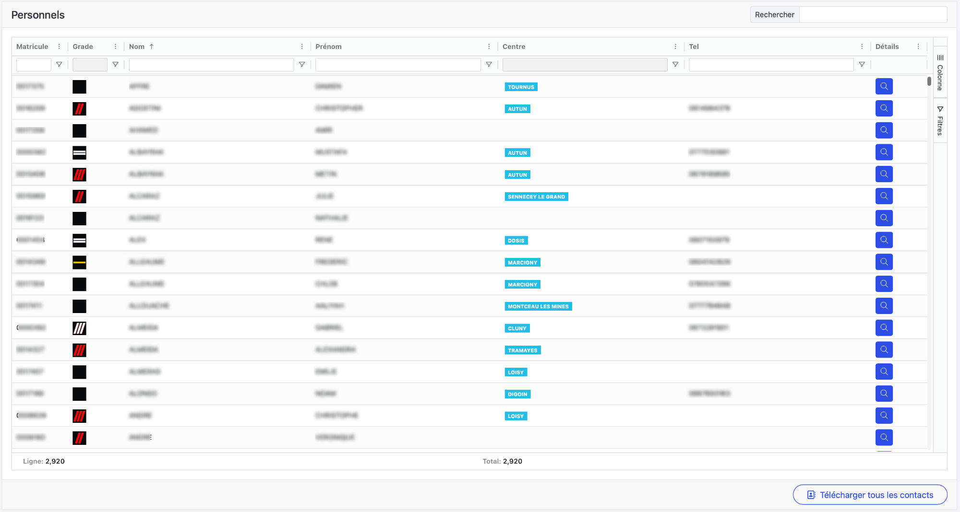Click the Rechercher search field

pos(873,15)
